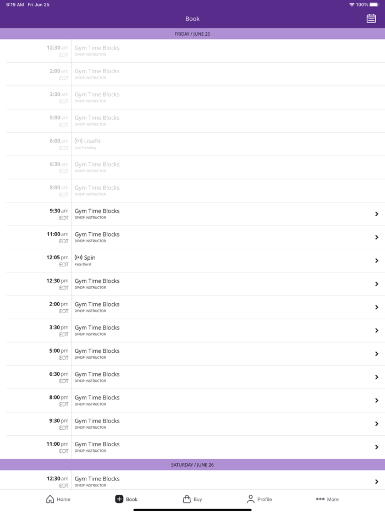
Task: Tap the livestream icon beside LisaFit
Action: point(79,141)
